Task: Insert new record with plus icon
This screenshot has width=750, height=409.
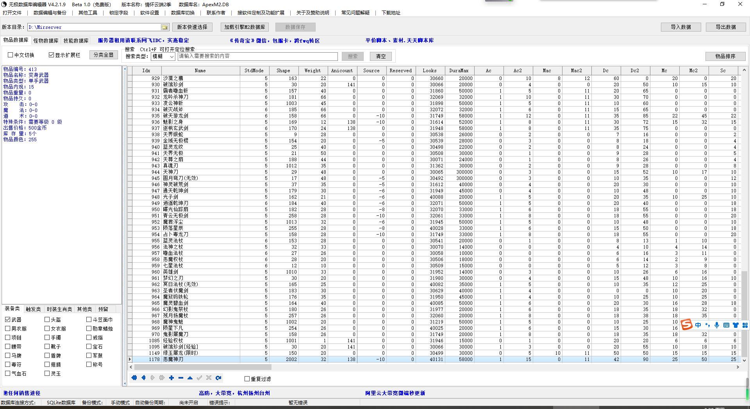Action: (171, 378)
